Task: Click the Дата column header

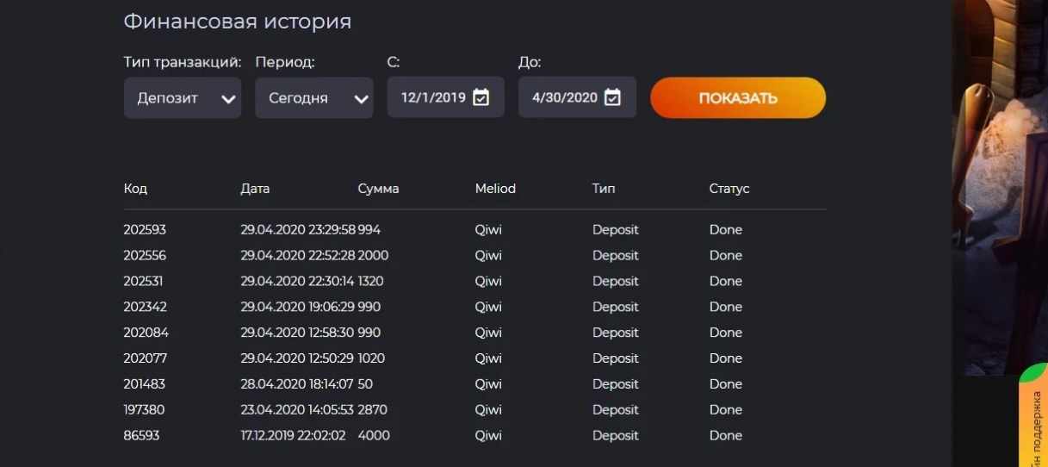Action: [255, 189]
